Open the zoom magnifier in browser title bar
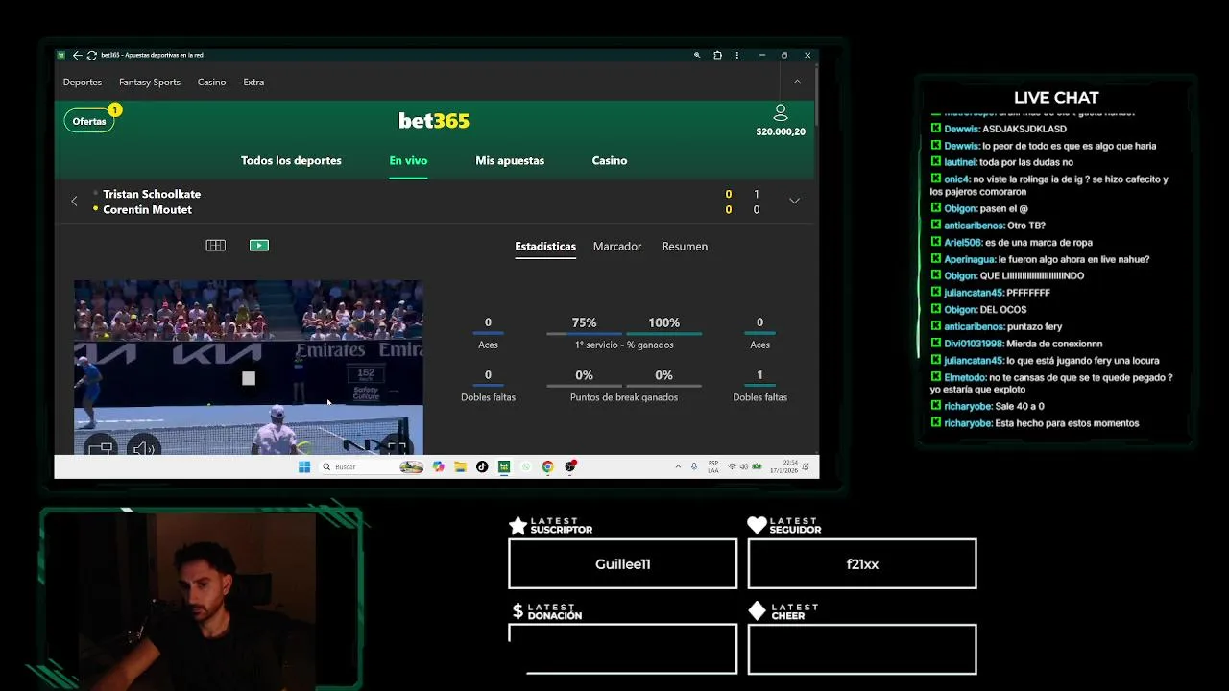1229x691 pixels. (697, 55)
